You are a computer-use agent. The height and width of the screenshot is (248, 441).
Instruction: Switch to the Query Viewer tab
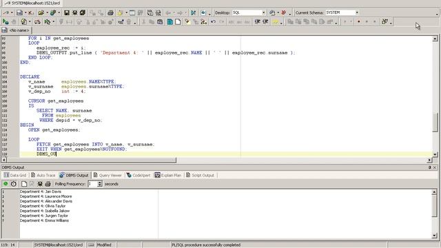tap(107, 175)
